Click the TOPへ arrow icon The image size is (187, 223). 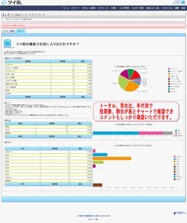click(x=175, y=213)
